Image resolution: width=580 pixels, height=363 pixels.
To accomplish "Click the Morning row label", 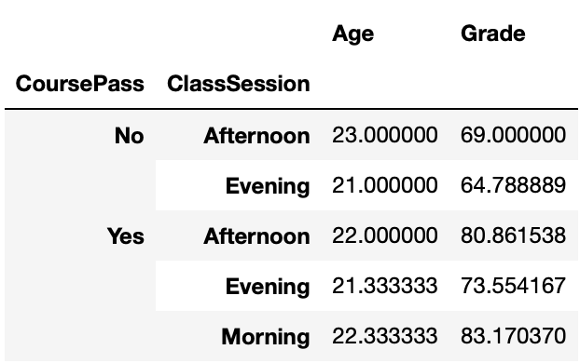I will (266, 337).
